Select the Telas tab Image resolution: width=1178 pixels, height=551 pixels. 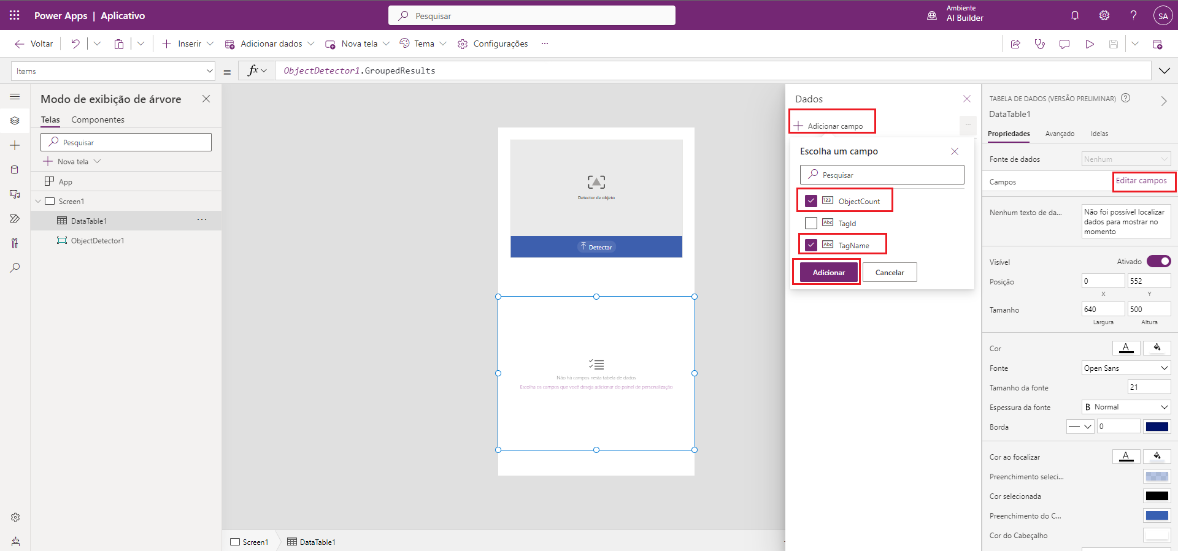50,120
